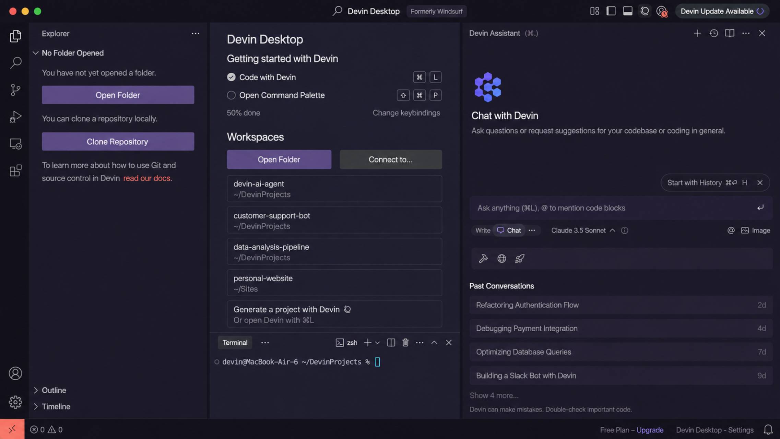Kill the terminal with trash icon
Viewport: 780px width, 439px height.
405,343
